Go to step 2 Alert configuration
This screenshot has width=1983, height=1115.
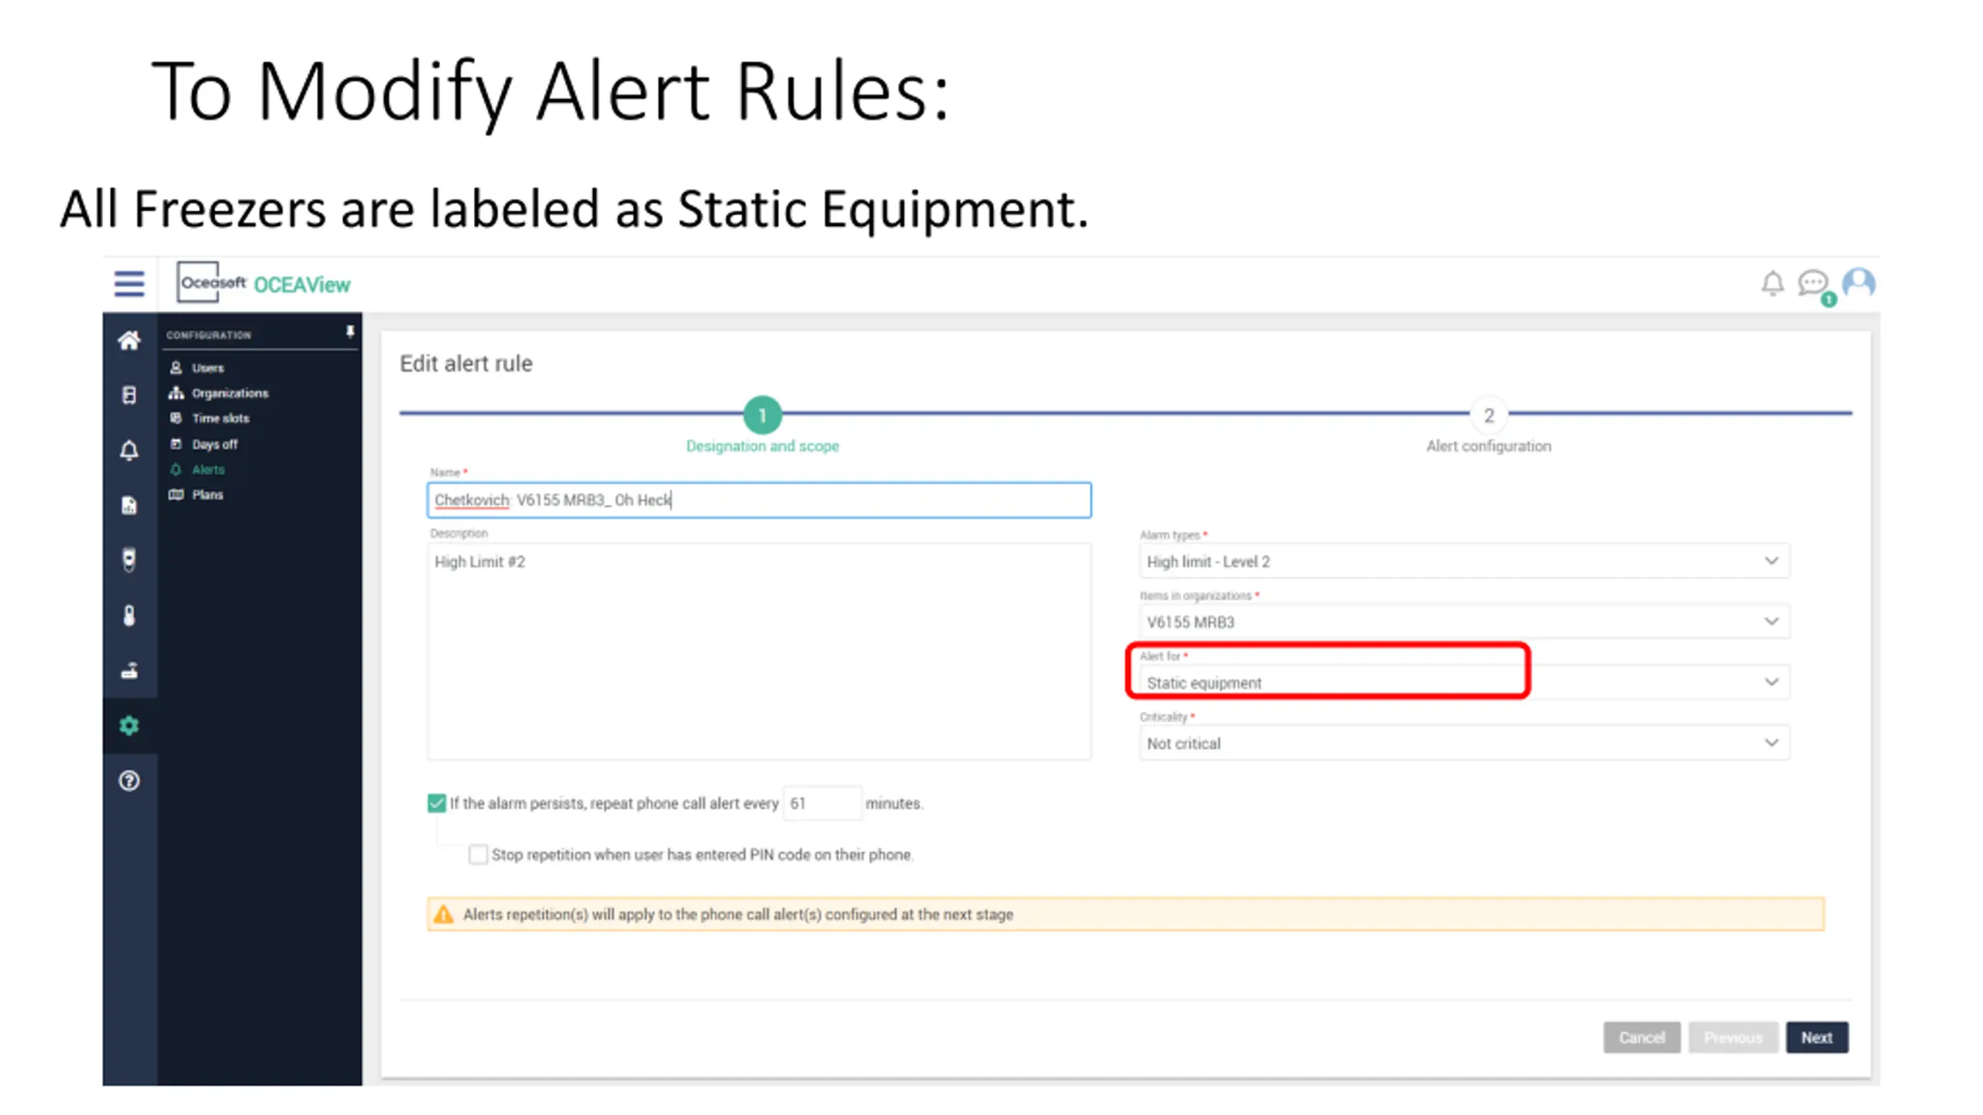(x=1488, y=416)
